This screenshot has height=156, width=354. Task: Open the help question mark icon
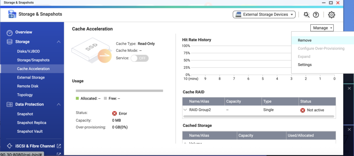pos(316,15)
